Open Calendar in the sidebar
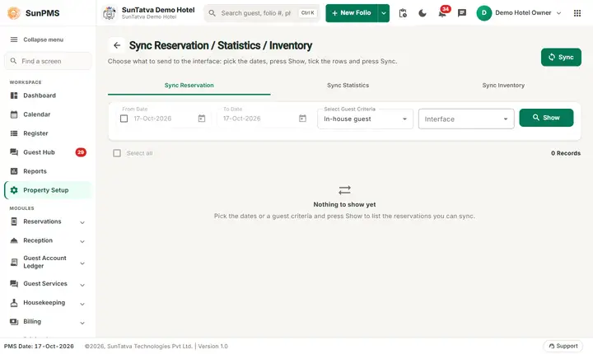 point(48,114)
